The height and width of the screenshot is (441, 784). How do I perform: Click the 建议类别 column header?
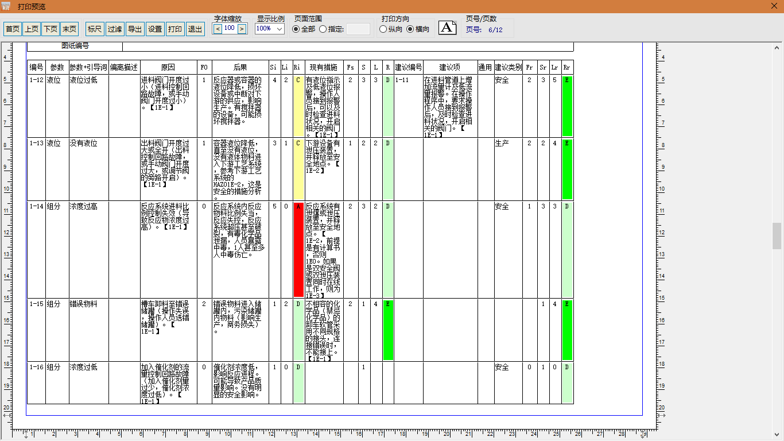(509, 67)
